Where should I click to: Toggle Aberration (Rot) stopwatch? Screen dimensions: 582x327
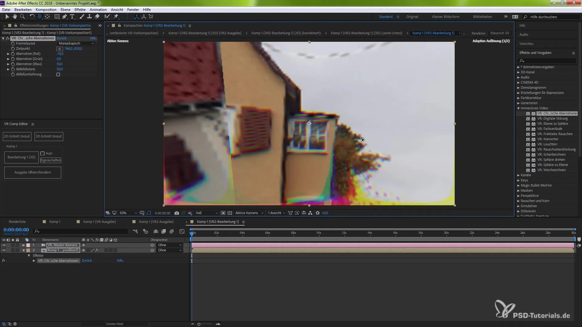tap(13, 54)
